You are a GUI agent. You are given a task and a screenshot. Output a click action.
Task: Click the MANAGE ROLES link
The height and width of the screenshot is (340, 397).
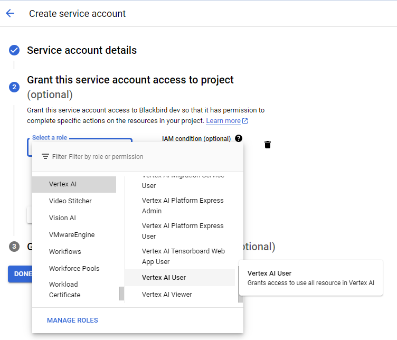(72, 320)
